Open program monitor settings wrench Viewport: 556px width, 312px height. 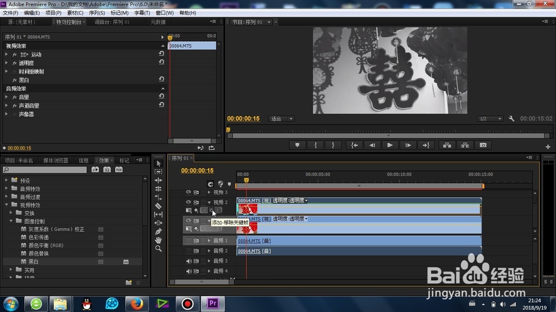[512, 119]
